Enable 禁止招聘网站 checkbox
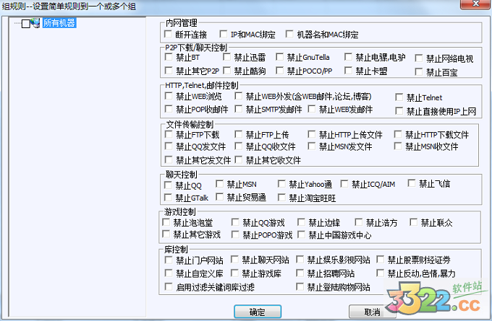Viewport: 492px width, 321px height. coord(300,273)
